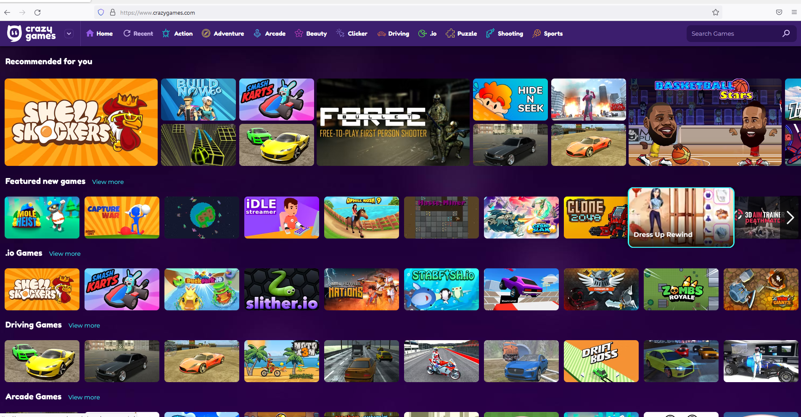Viewport: 801px width, 417px height.
Task: Click the browser back arrow
Action: click(7, 13)
